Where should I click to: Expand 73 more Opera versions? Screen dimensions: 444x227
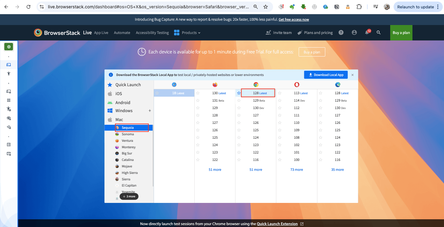pyautogui.click(x=297, y=170)
